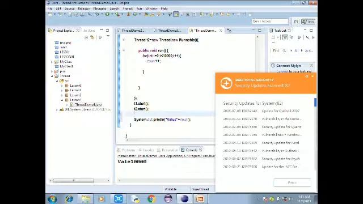
Task: Click the Java perspective button
Action: click(x=309, y=22)
